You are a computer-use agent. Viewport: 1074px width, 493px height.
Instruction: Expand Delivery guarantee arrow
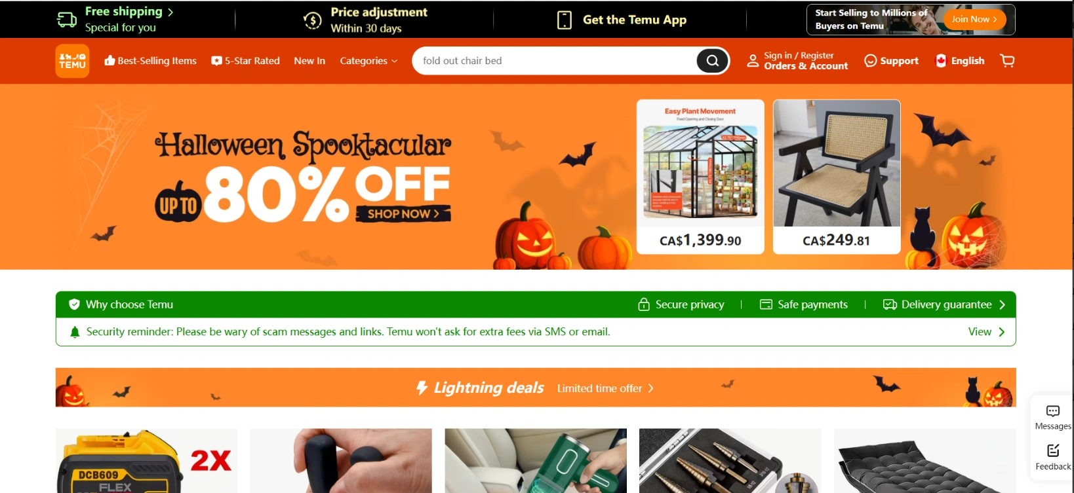coord(1002,304)
